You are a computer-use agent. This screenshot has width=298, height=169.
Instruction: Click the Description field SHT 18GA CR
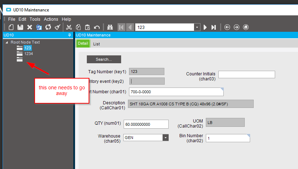pos(190,104)
